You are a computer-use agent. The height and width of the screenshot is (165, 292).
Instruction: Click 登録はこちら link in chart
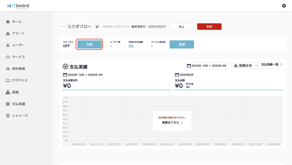coord(172,123)
